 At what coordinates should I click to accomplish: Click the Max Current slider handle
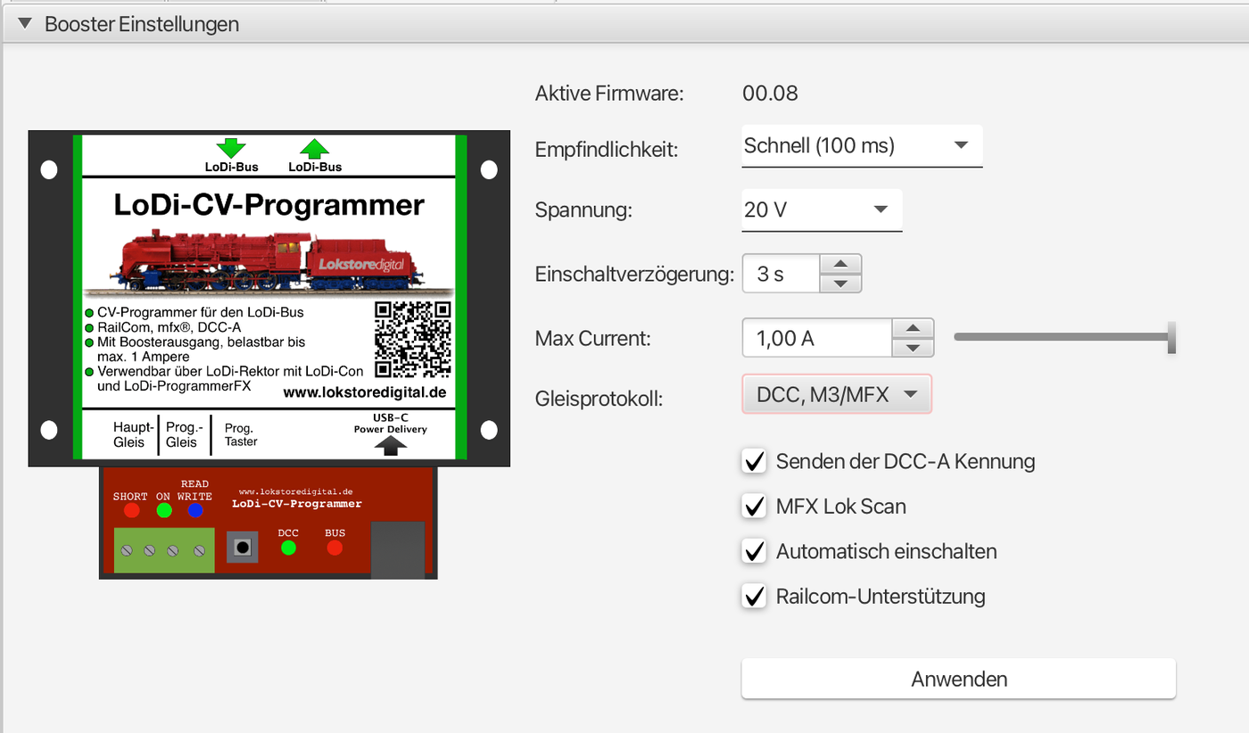pyautogui.click(x=1171, y=337)
